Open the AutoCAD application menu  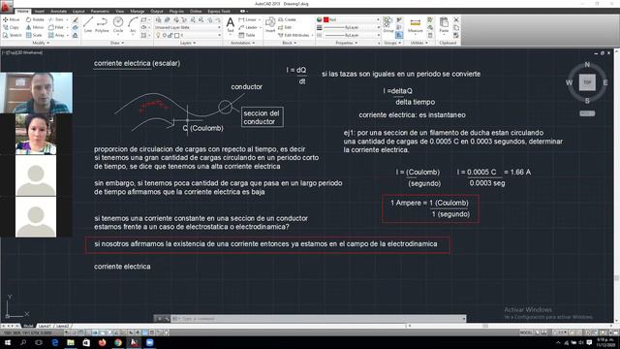[7, 6]
